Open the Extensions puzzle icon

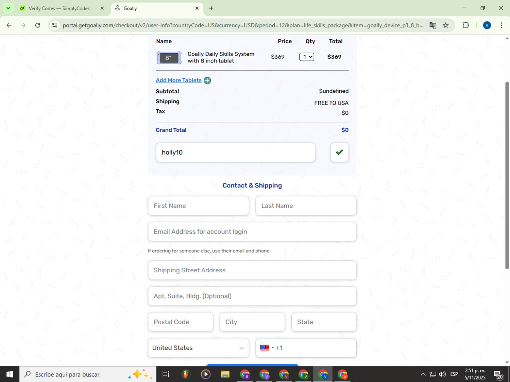pyautogui.click(x=466, y=25)
